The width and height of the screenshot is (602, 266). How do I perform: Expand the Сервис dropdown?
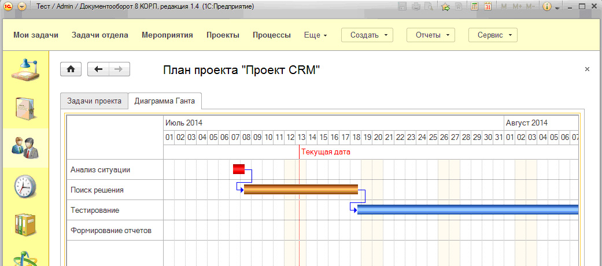point(493,35)
